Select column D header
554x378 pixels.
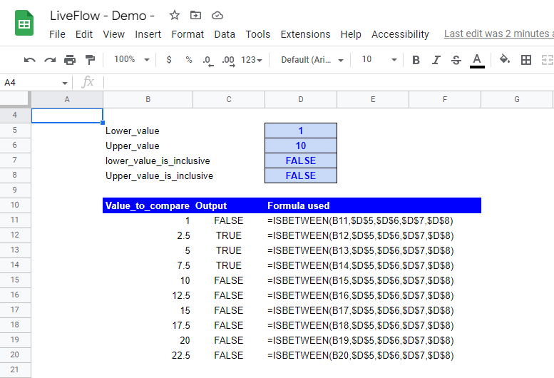point(301,99)
